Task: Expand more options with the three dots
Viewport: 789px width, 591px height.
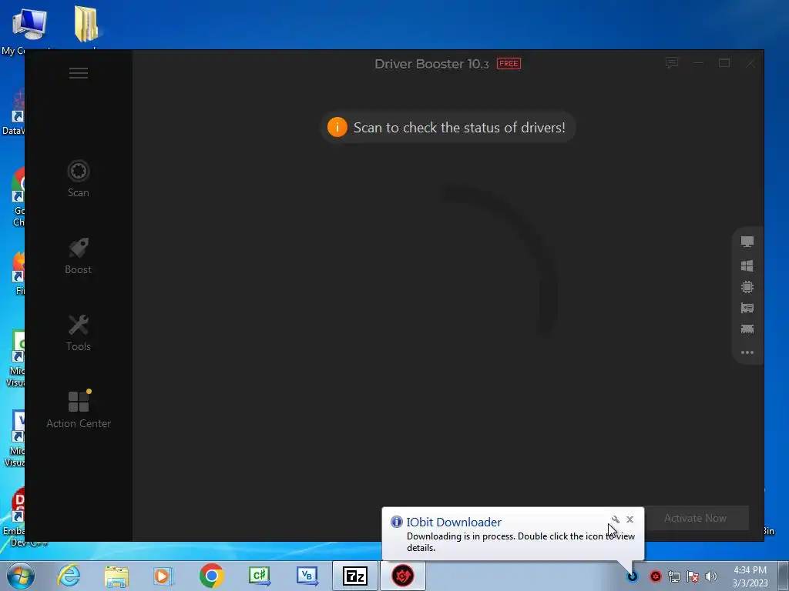Action: point(747,352)
